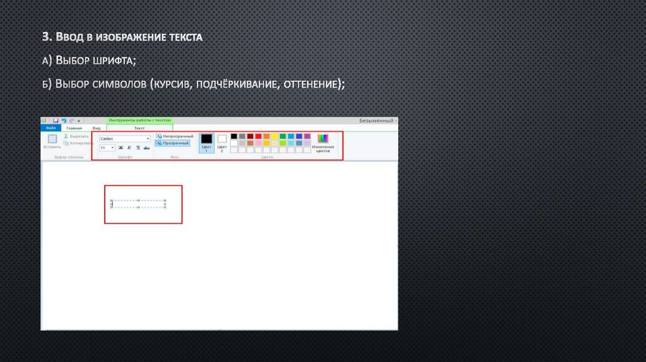Screen dimensions: 646x362
Task: Open the quick access toolbar customize arrow
Action: [x=79, y=121]
